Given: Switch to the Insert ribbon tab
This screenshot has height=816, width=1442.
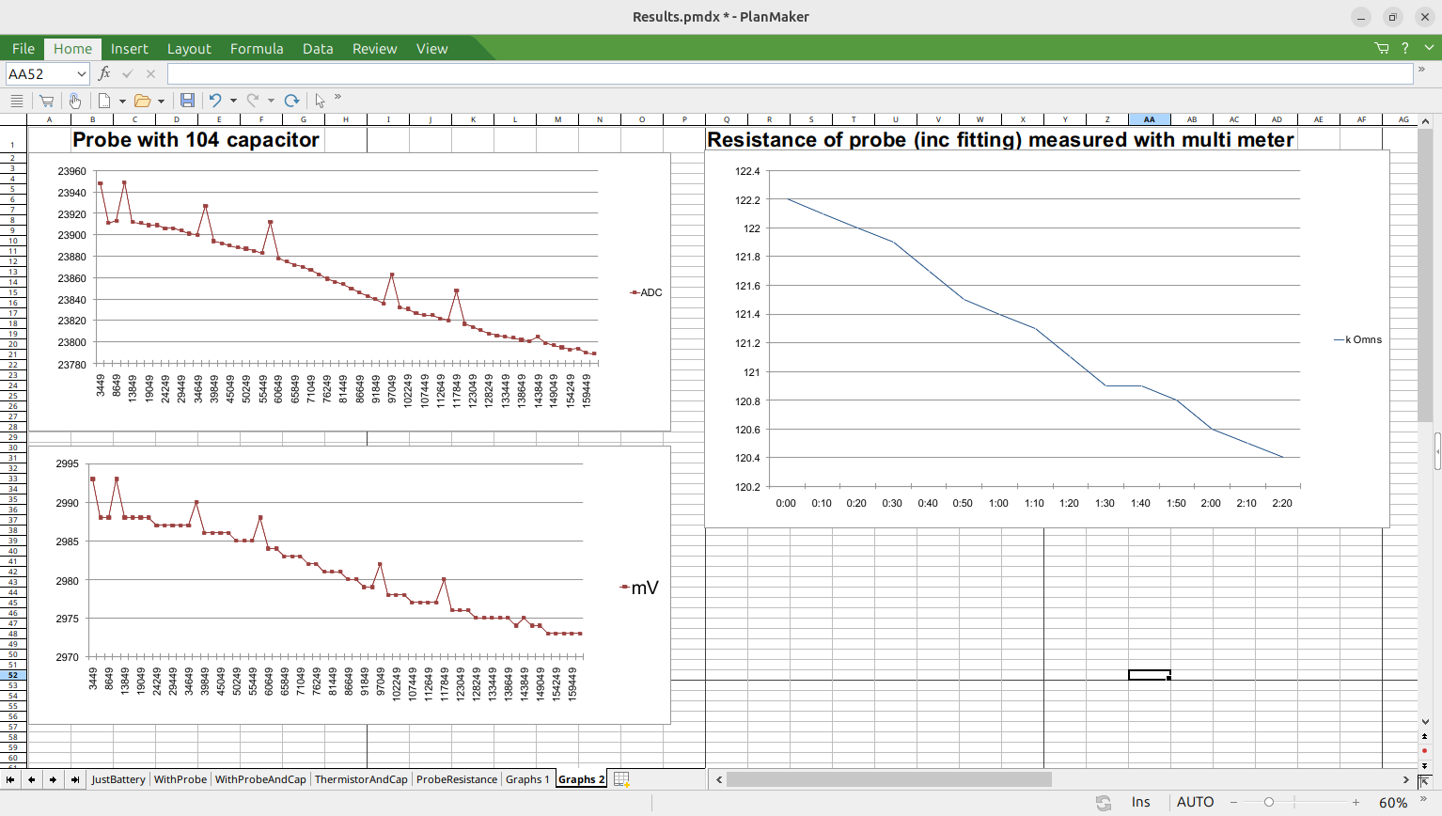Looking at the screenshot, I should tap(129, 49).
